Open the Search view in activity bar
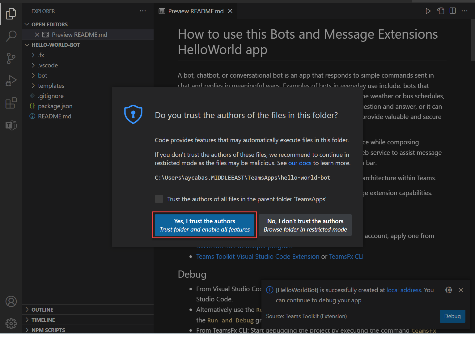The image size is (475, 345). pyautogui.click(x=11, y=36)
